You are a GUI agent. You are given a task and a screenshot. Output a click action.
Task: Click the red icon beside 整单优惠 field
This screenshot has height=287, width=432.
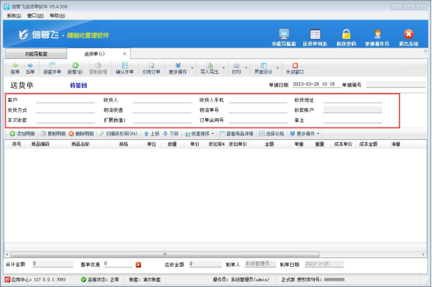click(x=138, y=264)
